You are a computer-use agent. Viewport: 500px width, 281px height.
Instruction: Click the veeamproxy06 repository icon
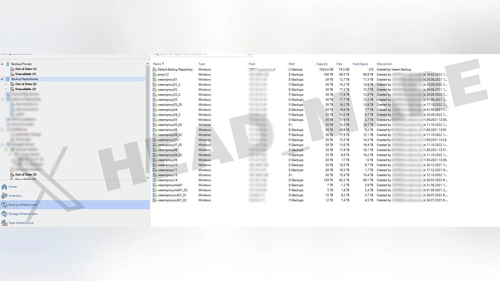pyautogui.click(x=155, y=130)
